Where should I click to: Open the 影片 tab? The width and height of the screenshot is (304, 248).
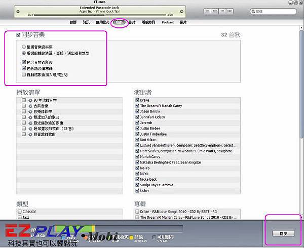(x=132, y=22)
